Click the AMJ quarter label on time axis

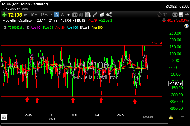point(74,116)
